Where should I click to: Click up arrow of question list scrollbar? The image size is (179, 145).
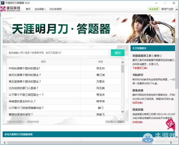(x=123, y=62)
